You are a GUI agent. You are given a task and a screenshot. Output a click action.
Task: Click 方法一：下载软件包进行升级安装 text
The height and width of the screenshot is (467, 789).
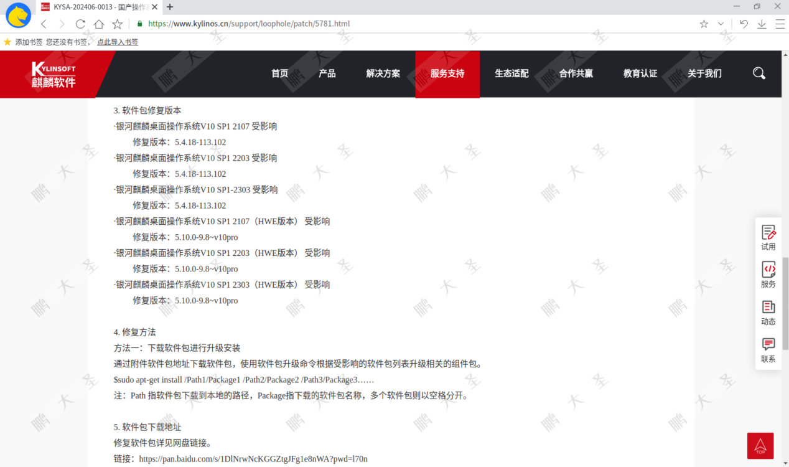coord(177,348)
